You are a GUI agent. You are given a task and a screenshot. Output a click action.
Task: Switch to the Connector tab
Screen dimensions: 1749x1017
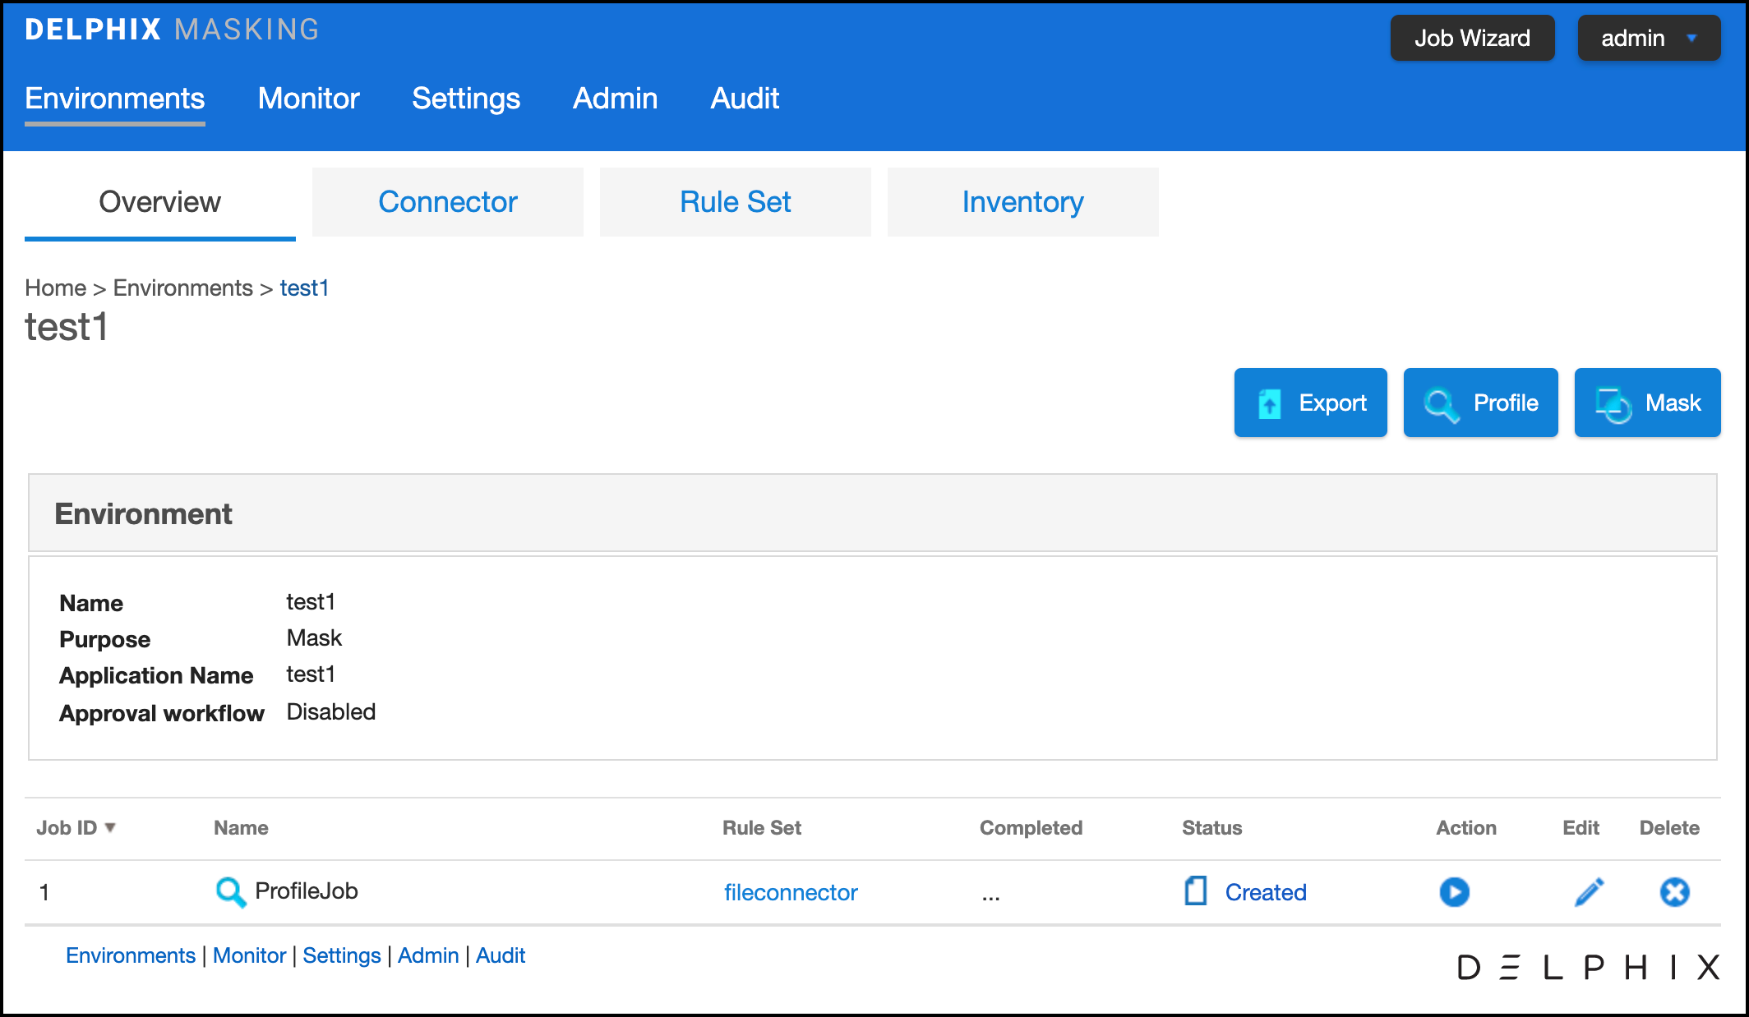tap(447, 202)
